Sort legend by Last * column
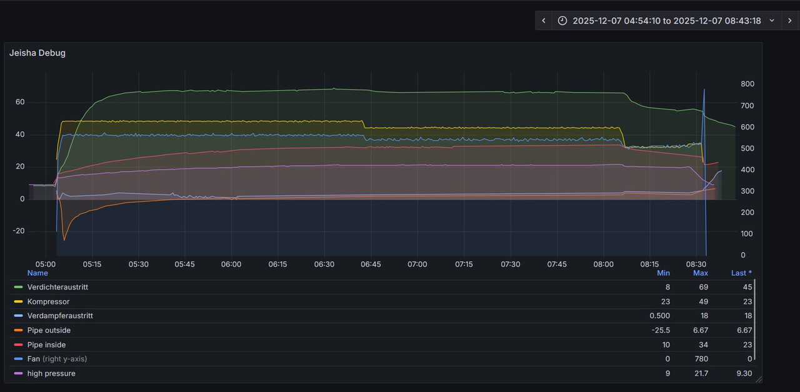The image size is (800, 392). coord(742,273)
